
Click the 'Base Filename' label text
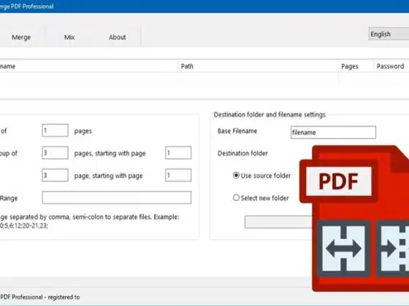coord(237,131)
